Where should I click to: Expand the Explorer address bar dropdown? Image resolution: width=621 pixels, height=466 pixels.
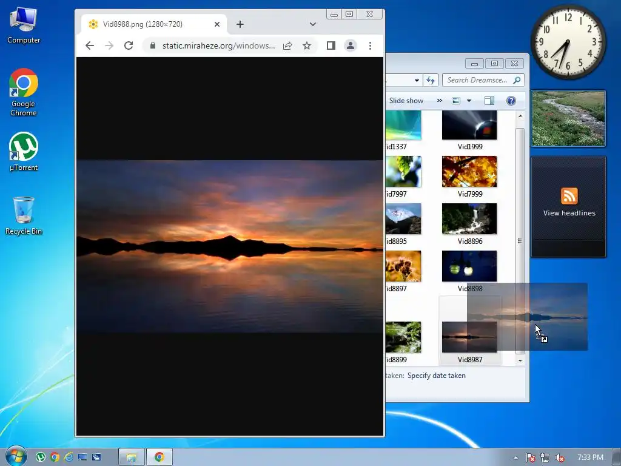tap(417, 81)
